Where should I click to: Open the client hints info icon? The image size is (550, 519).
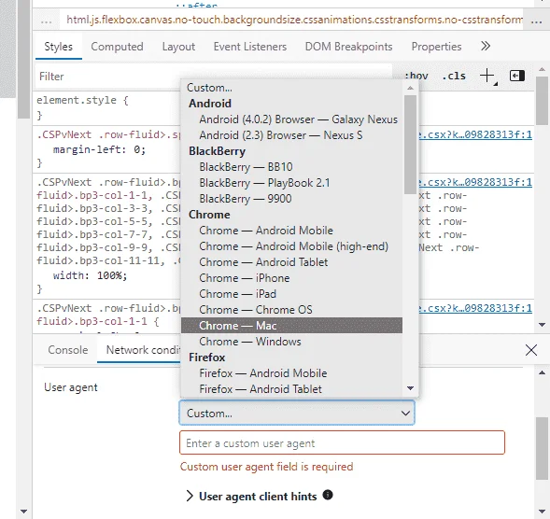(328, 495)
